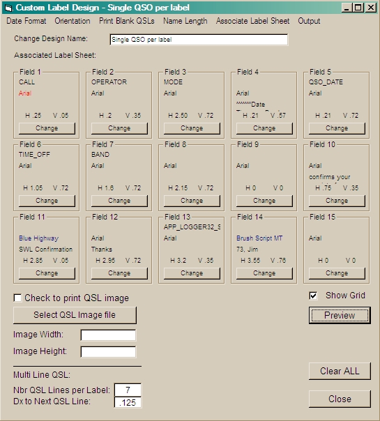Click the Clear ALL button
Screen dimensions: 380x421
tap(340, 371)
